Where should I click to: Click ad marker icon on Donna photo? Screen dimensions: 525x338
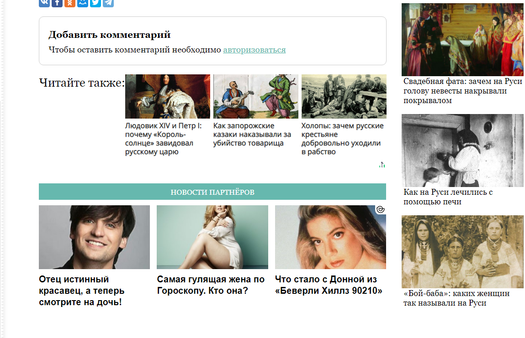point(380,210)
